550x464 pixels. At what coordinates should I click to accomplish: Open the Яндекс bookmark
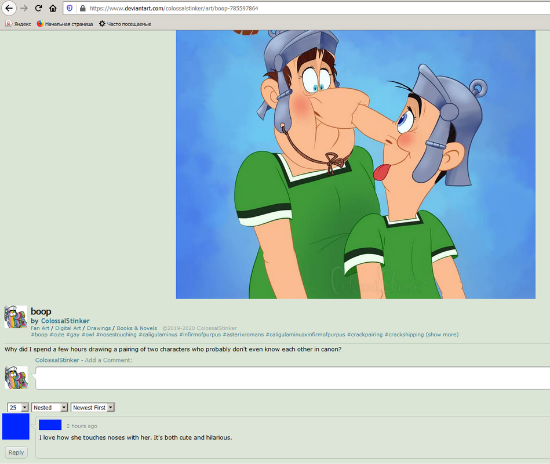click(x=18, y=24)
